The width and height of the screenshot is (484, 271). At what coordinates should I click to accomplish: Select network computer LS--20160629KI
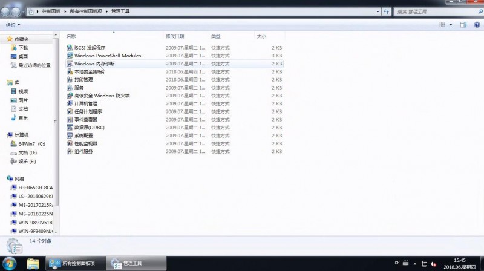click(31, 197)
